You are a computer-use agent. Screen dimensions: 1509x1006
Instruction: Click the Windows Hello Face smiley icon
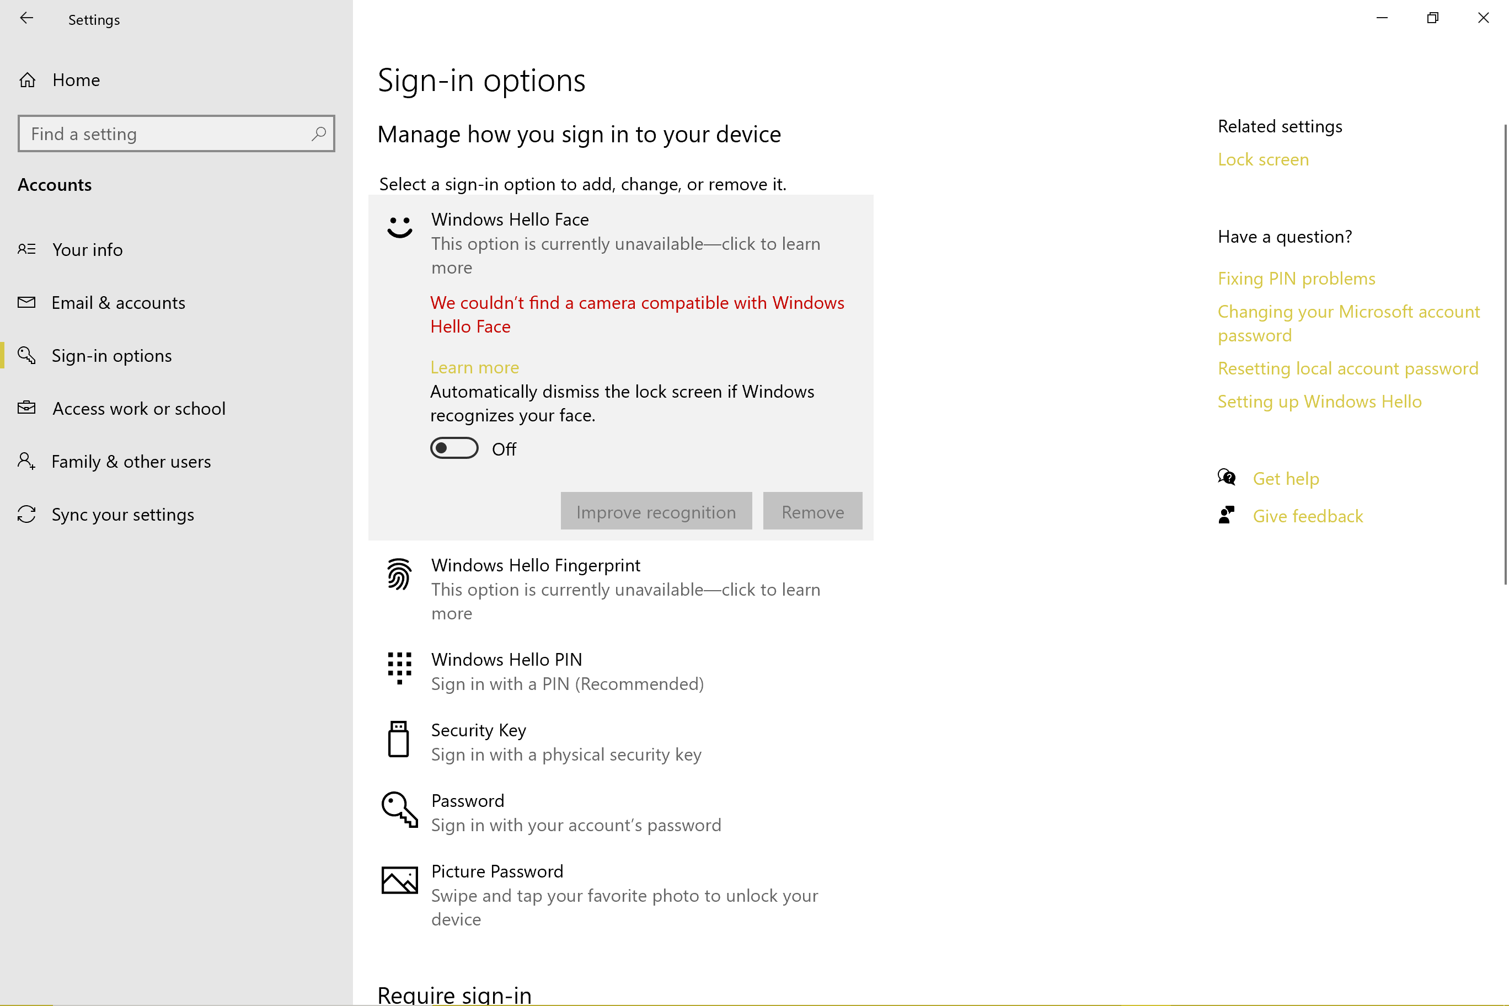click(x=399, y=228)
